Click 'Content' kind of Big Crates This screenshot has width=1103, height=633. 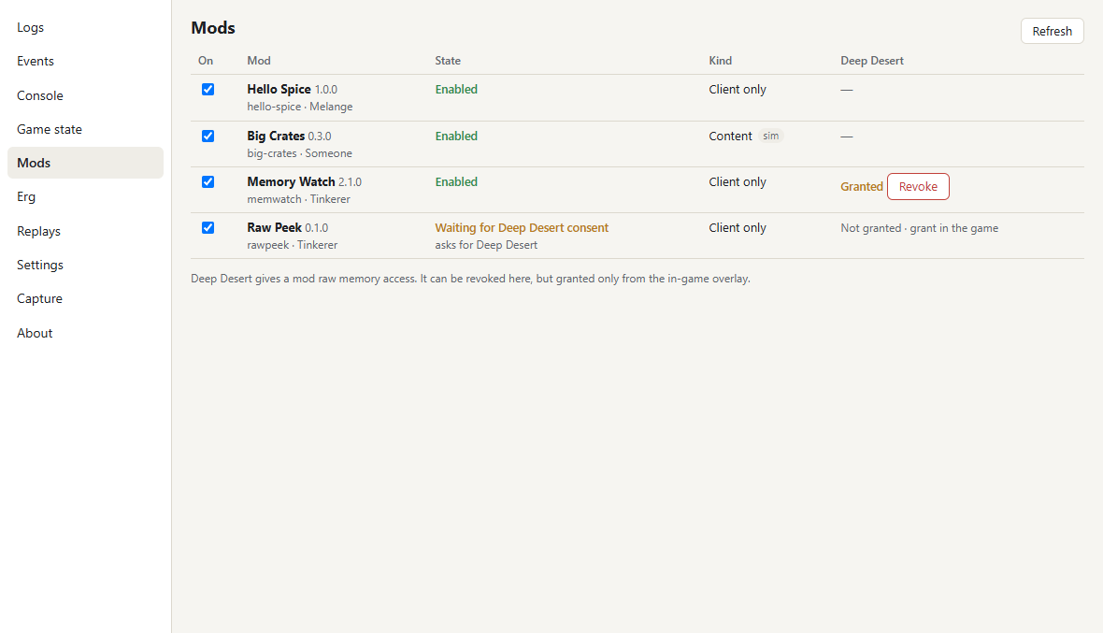(730, 136)
